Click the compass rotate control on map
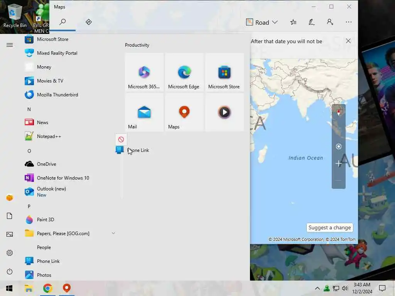Viewport: 395px width, 296px height. [x=339, y=113]
